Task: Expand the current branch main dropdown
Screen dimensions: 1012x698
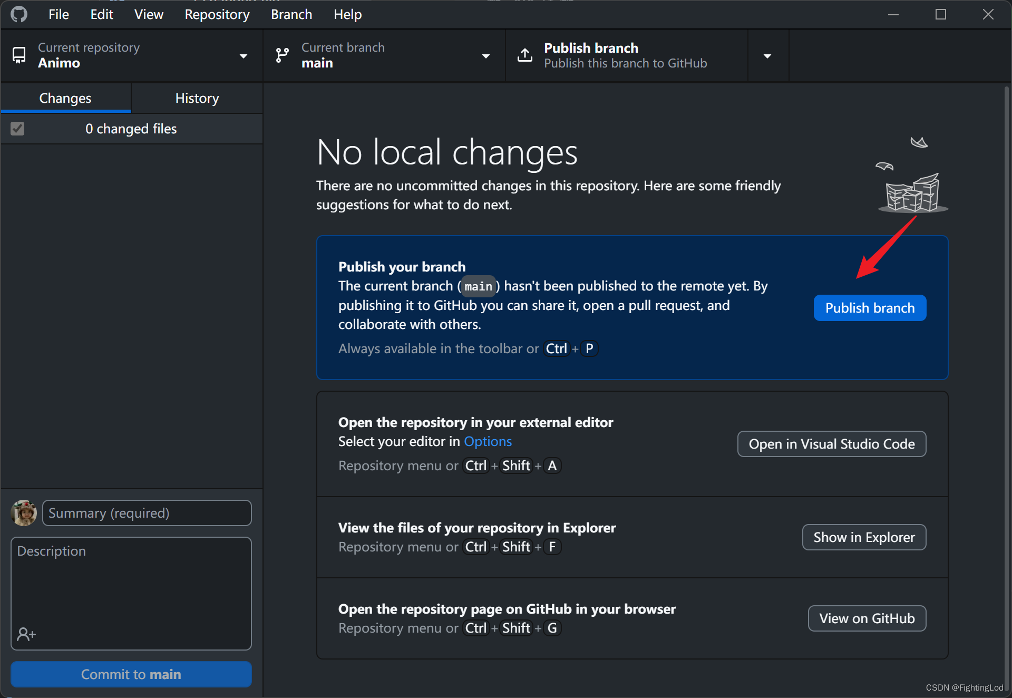Action: tap(383, 55)
